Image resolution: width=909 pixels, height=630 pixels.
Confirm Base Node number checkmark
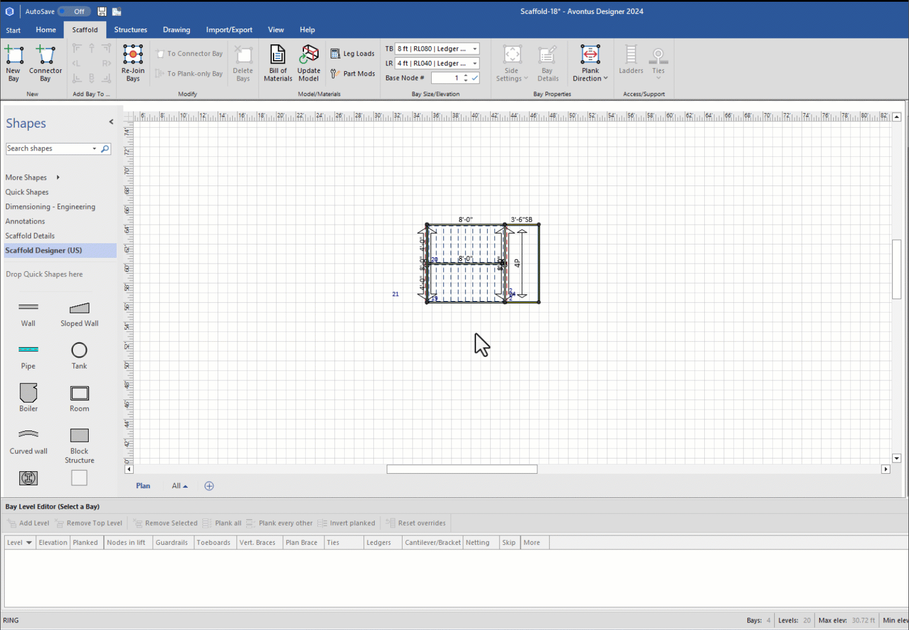coord(475,78)
